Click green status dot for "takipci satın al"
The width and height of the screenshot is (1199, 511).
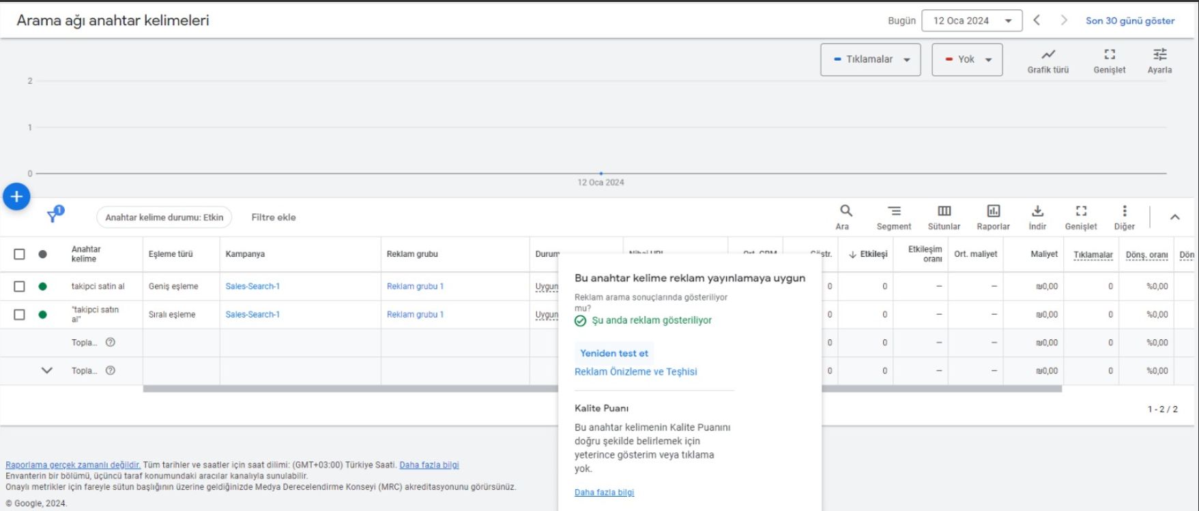(x=42, y=315)
